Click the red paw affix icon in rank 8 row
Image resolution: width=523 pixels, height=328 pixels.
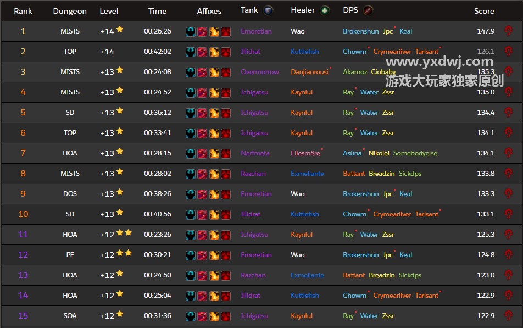pyautogui.click(x=225, y=174)
